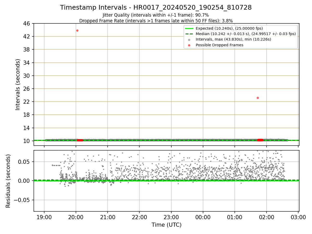Click the legend entry 'Expected (10.240s), (25.00000 fps)'

pos(229,28)
